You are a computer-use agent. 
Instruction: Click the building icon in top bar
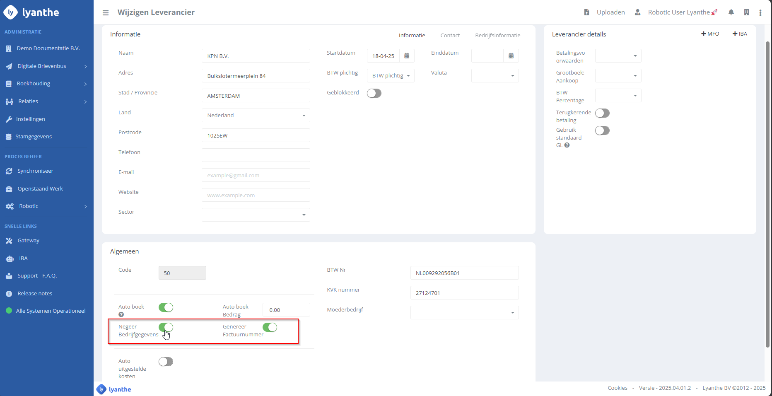pos(746,12)
